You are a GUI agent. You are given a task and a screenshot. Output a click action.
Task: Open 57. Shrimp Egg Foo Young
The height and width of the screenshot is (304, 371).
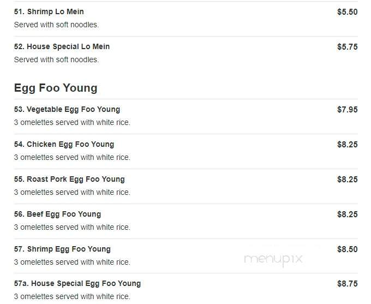62,249
